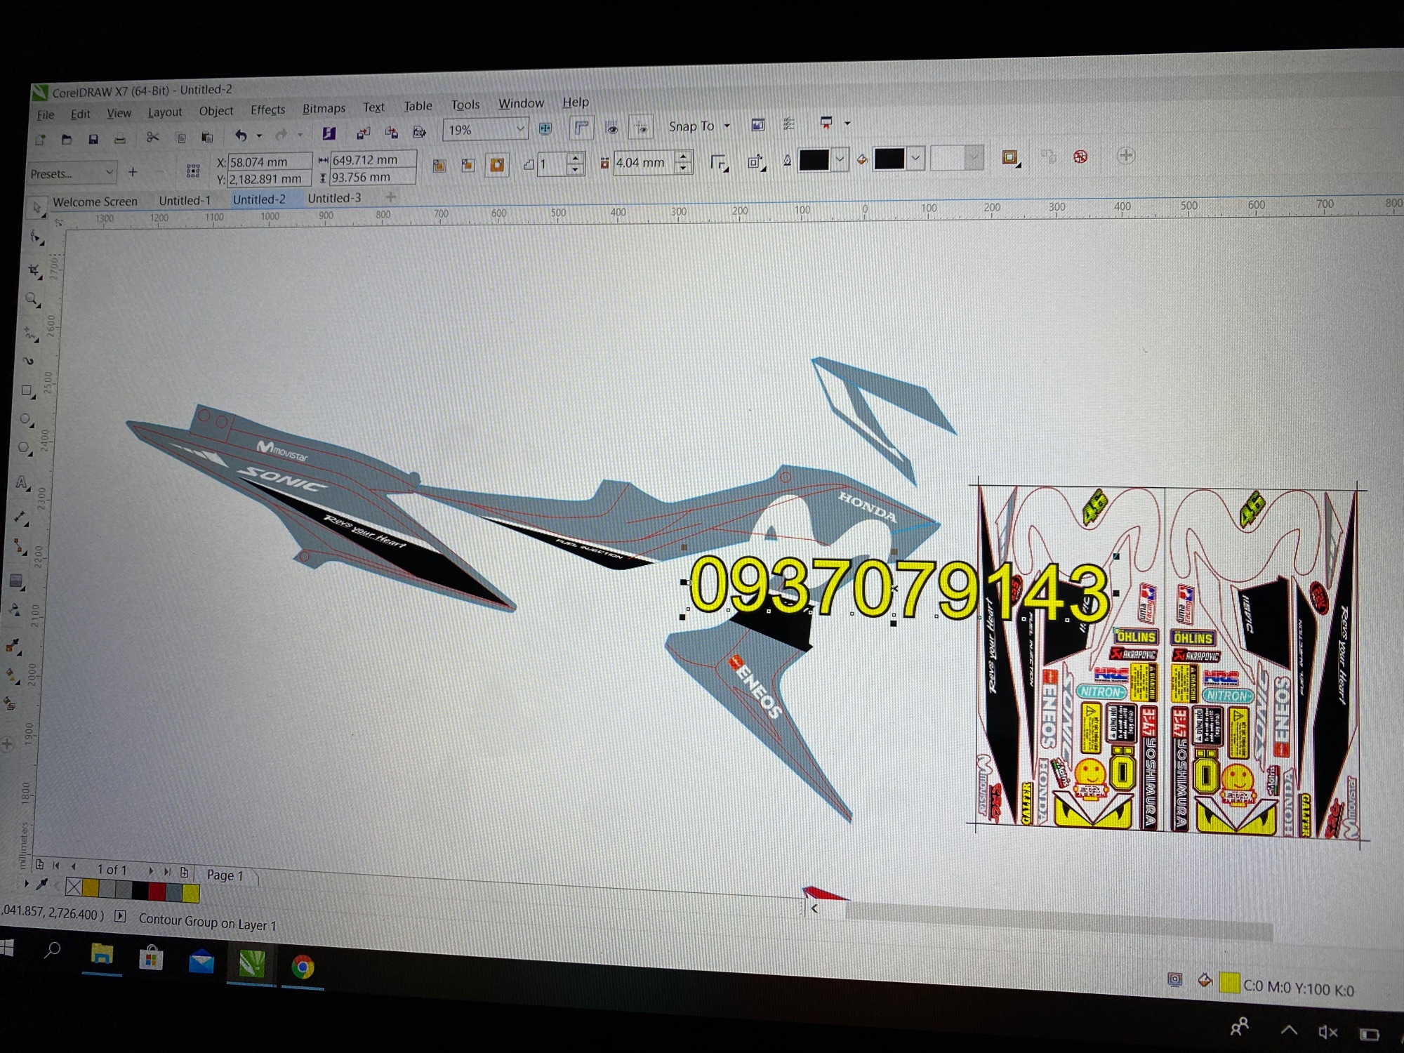Select the Freehand tool
The width and height of the screenshot is (1404, 1053).
[31, 333]
